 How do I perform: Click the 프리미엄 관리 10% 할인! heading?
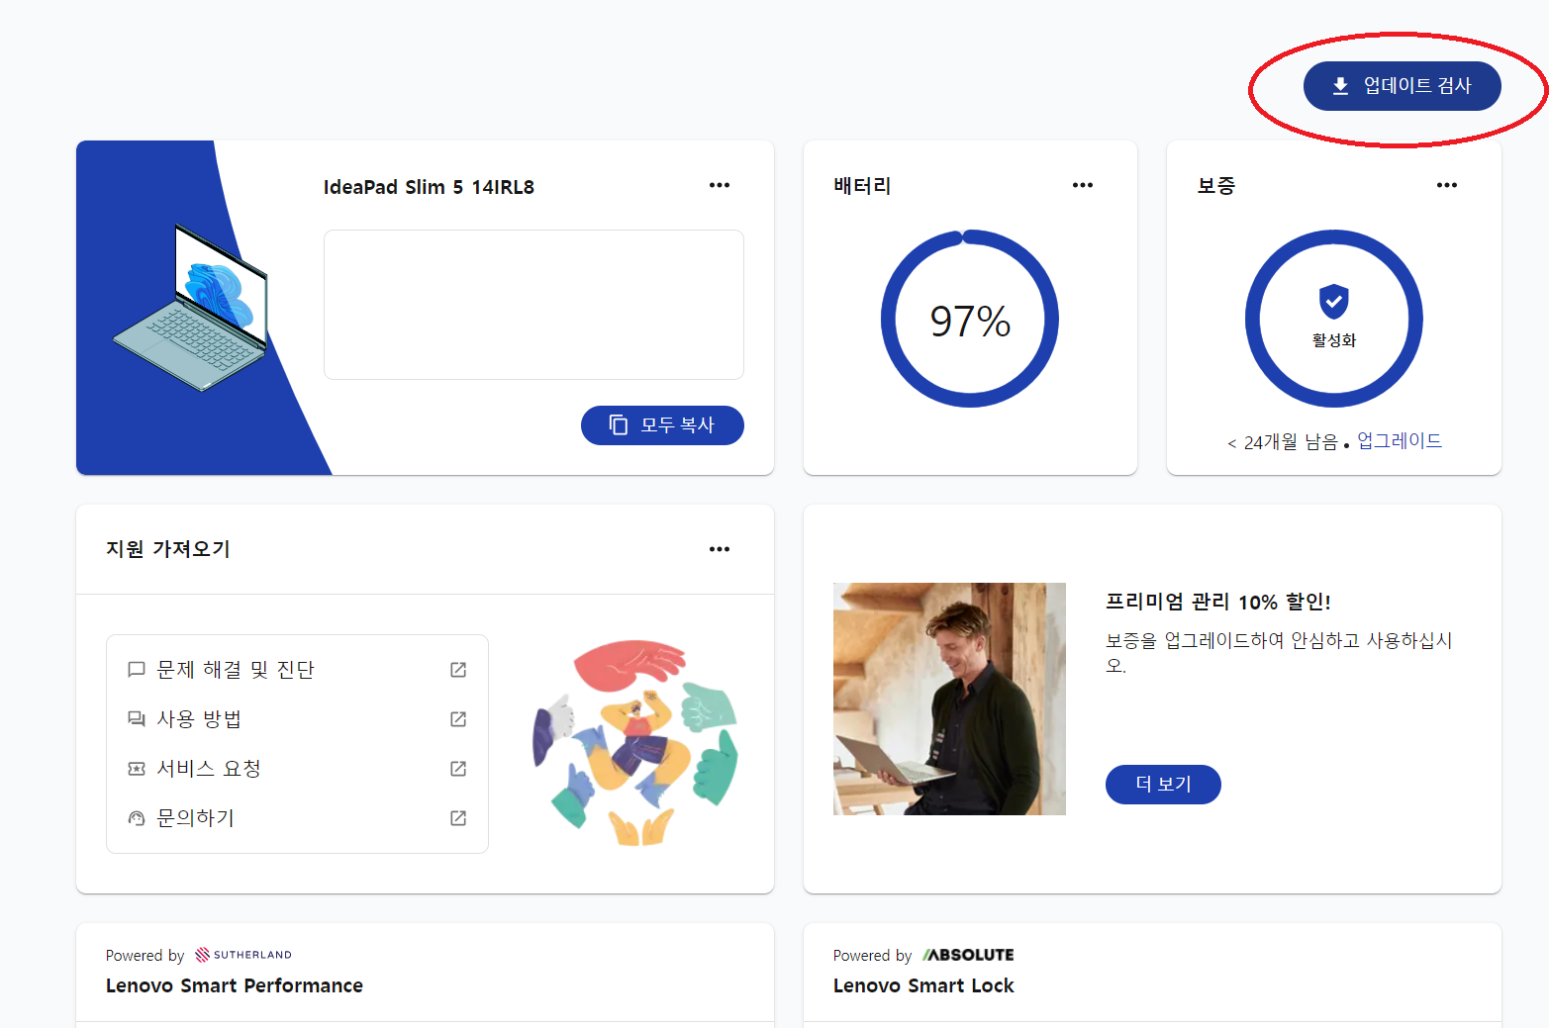pos(1217,602)
